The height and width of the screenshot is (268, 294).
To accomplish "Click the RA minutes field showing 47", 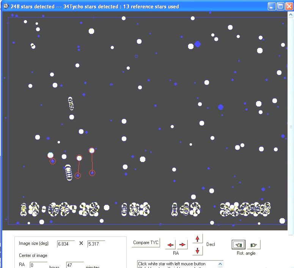I will click(x=75, y=265).
